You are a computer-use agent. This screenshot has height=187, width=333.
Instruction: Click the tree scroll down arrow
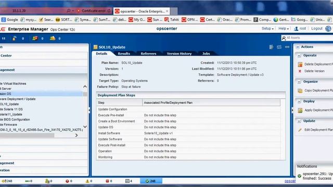click(x=85, y=127)
